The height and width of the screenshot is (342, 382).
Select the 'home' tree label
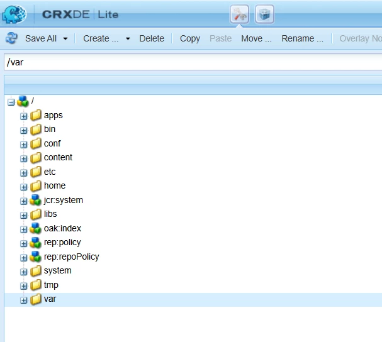pos(55,185)
